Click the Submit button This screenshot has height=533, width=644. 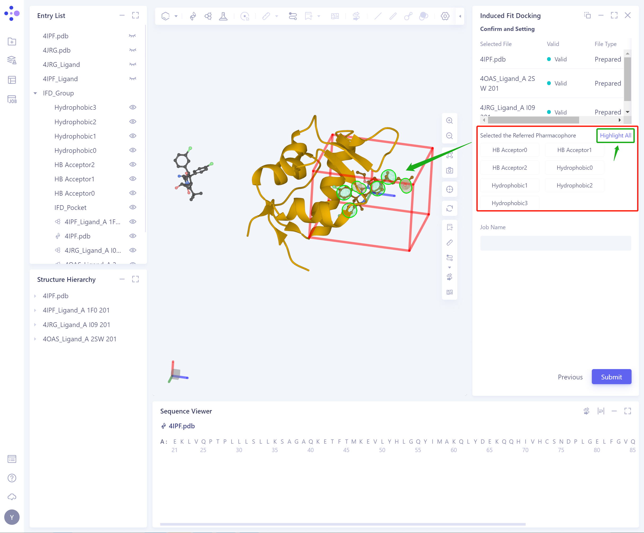click(611, 377)
